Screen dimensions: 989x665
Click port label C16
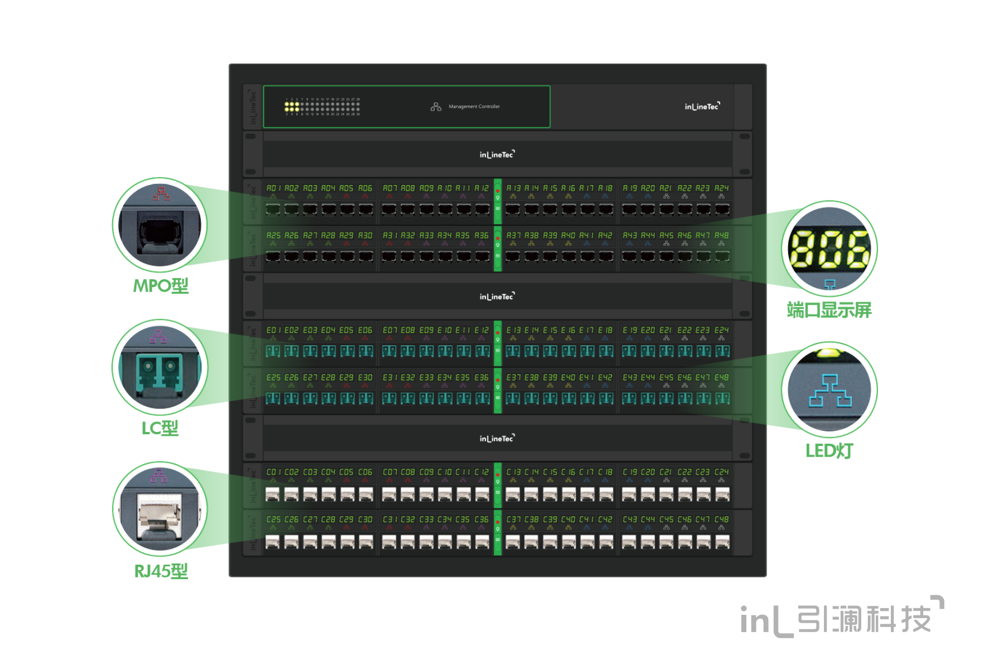[568, 472]
